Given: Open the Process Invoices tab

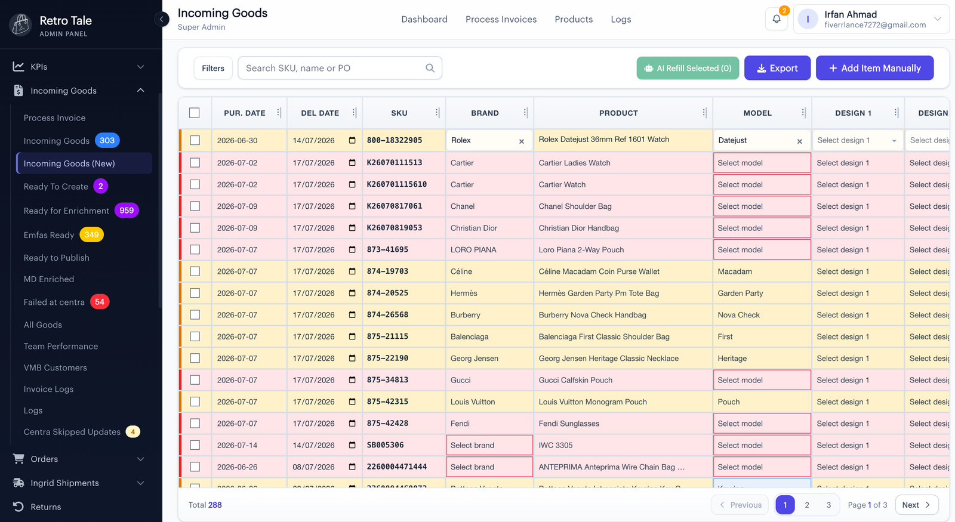Looking at the screenshot, I should click(501, 19).
